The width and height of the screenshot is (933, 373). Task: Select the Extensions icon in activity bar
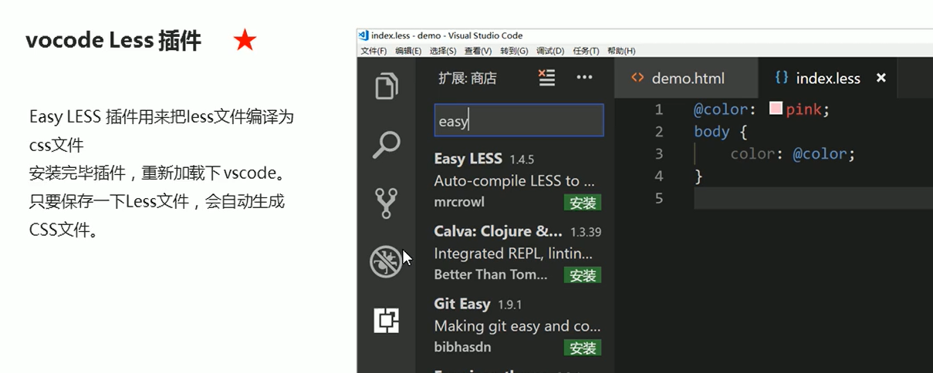(386, 320)
